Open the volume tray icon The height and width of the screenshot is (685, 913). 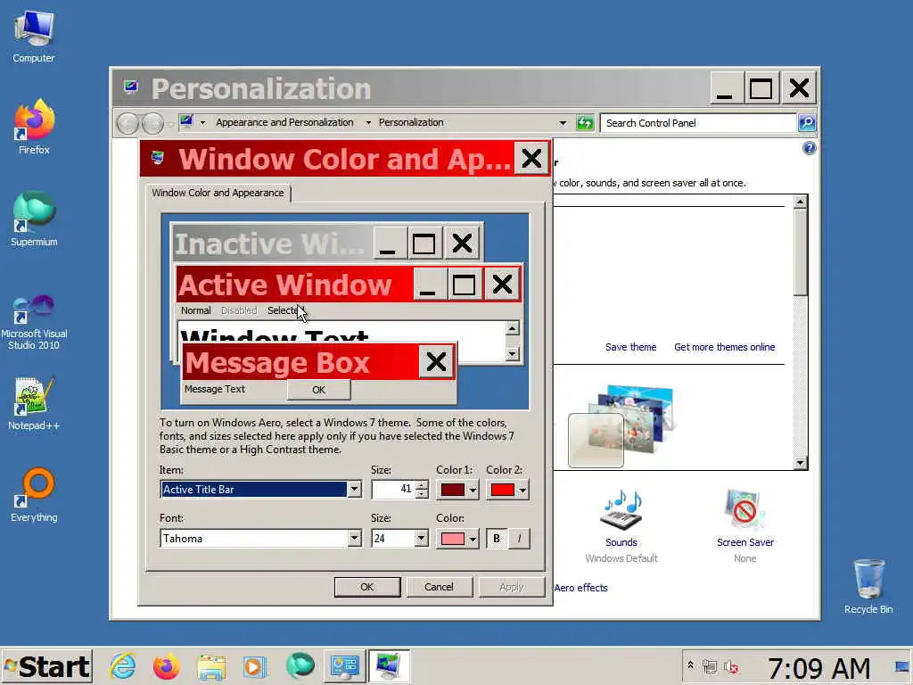click(x=731, y=666)
